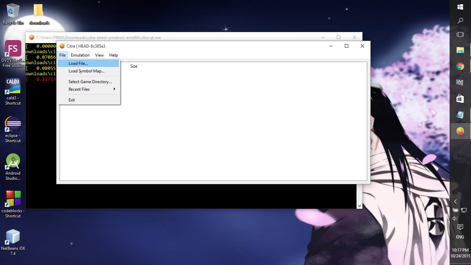Open the View menu
The width and height of the screenshot is (471, 265).
click(99, 55)
